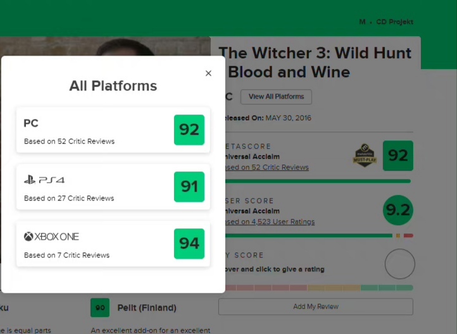The width and height of the screenshot is (457, 334).
Task: Click the Xbox One logo icon
Action: pyautogui.click(x=51, y=237)
